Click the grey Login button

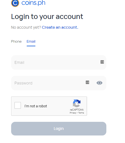[59, 129]
